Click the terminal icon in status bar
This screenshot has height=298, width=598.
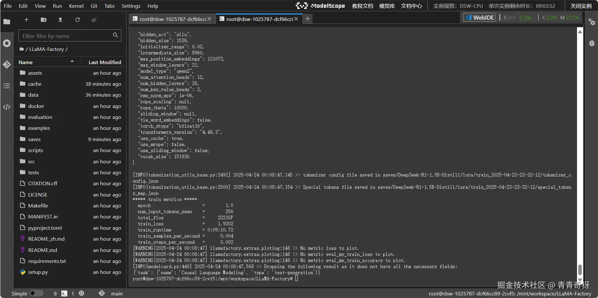(64, 293)
